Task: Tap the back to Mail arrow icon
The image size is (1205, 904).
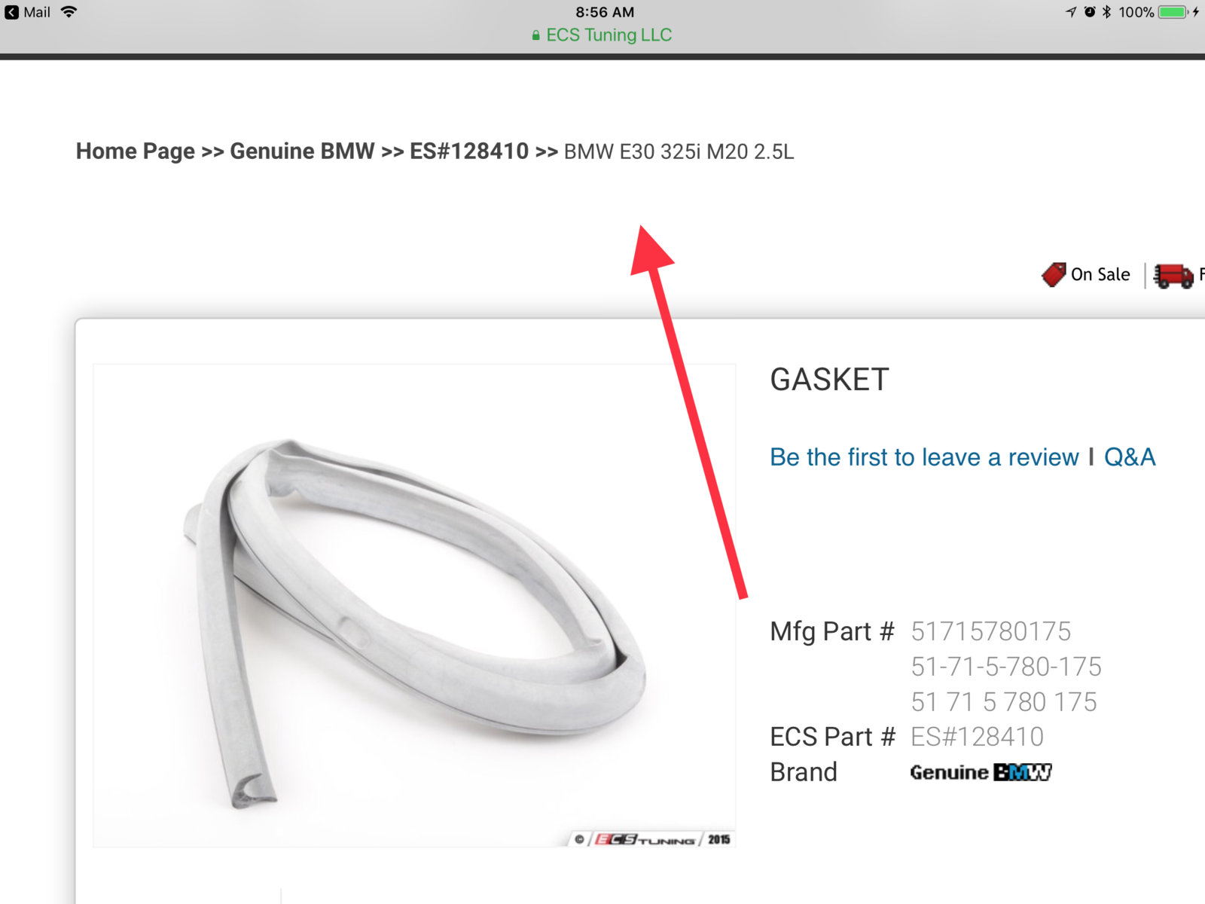Action: 11,12
